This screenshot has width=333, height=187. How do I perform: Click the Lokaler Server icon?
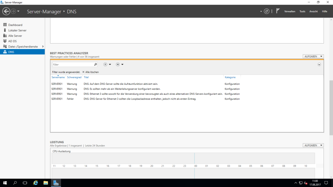pyautogui.click(x=5, y=30)
